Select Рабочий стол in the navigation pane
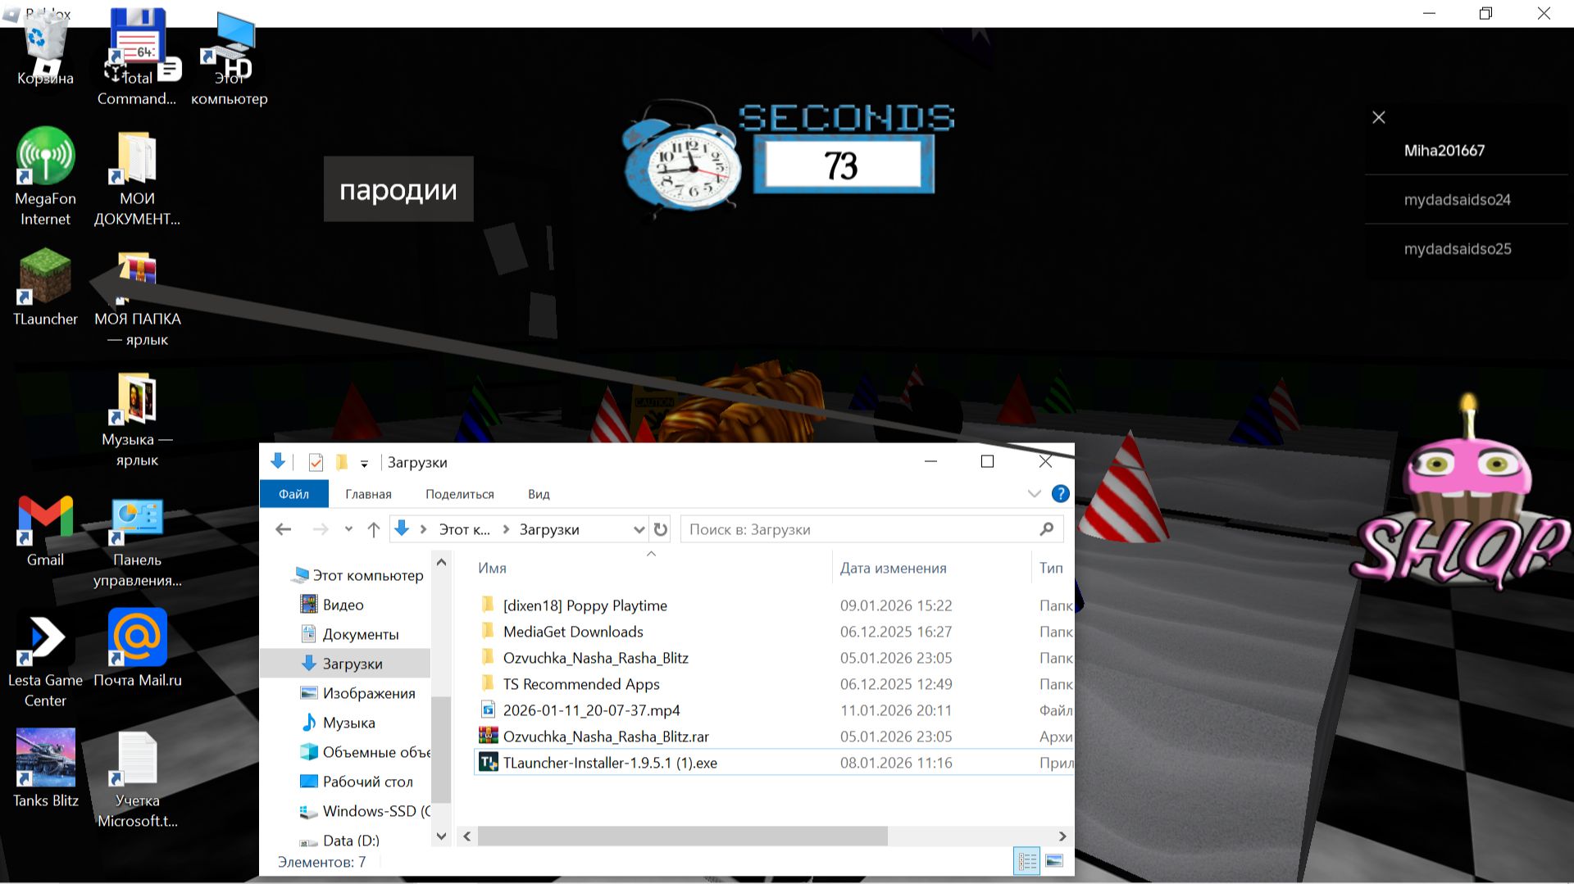 (357, 782)
